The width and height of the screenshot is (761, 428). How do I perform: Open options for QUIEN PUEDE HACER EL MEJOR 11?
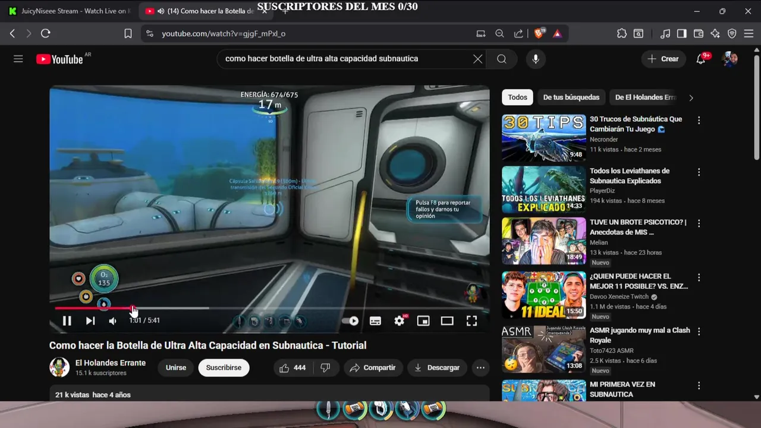pyautogui.click(x=699, y=278)
